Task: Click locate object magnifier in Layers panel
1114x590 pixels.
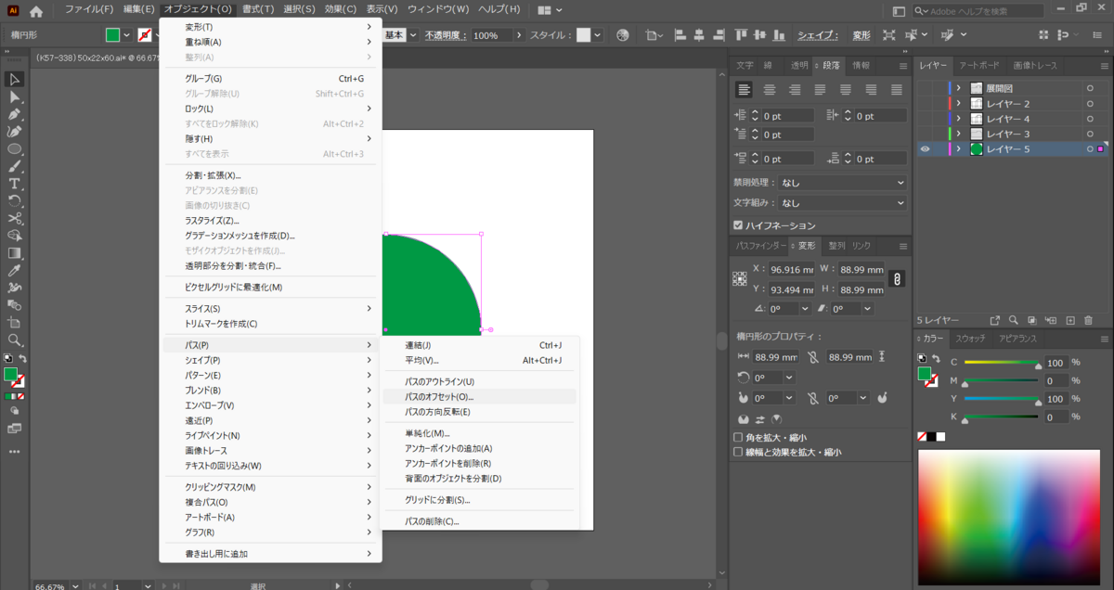Action: point(1014,320)
